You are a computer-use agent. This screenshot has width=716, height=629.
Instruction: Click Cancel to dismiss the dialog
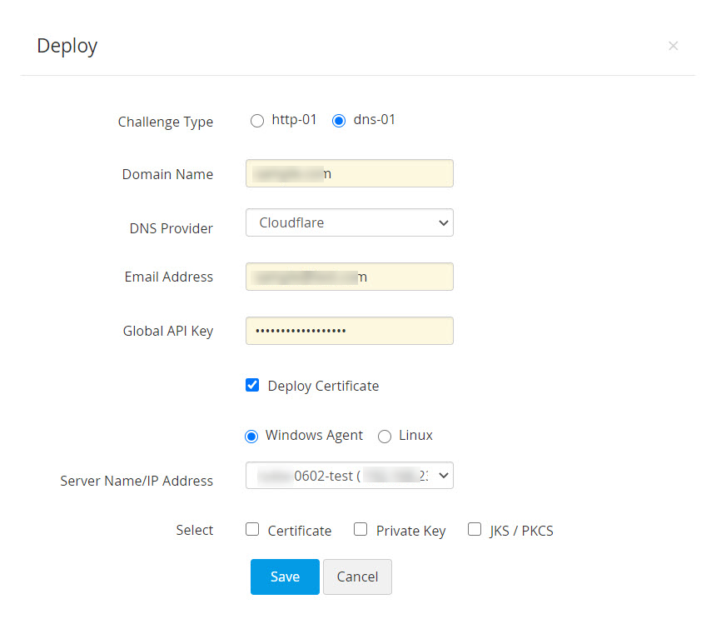tap(357, 577)
